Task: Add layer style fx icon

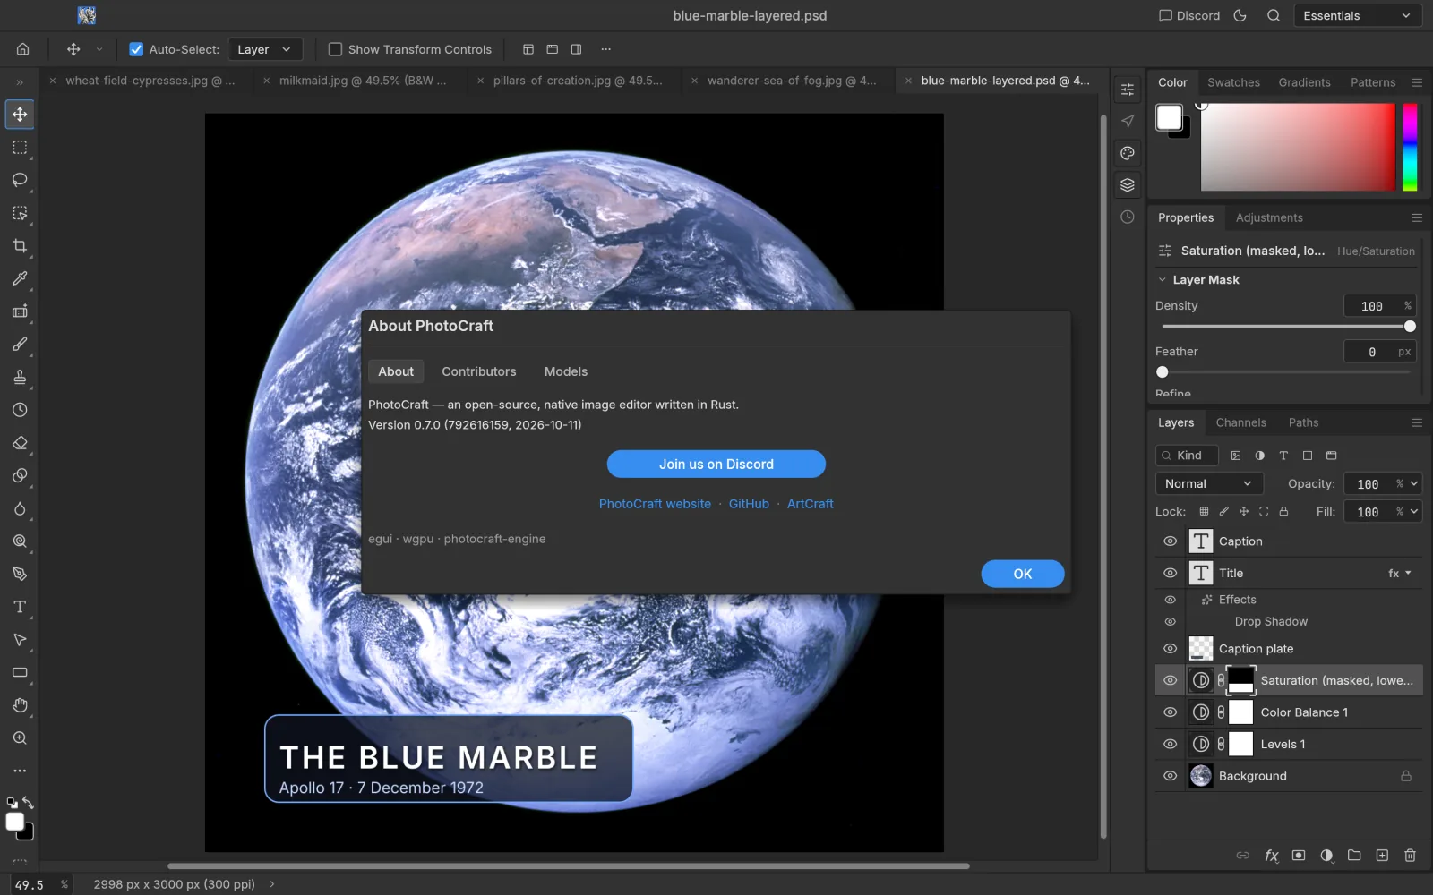Action: tap(1271, 856)
